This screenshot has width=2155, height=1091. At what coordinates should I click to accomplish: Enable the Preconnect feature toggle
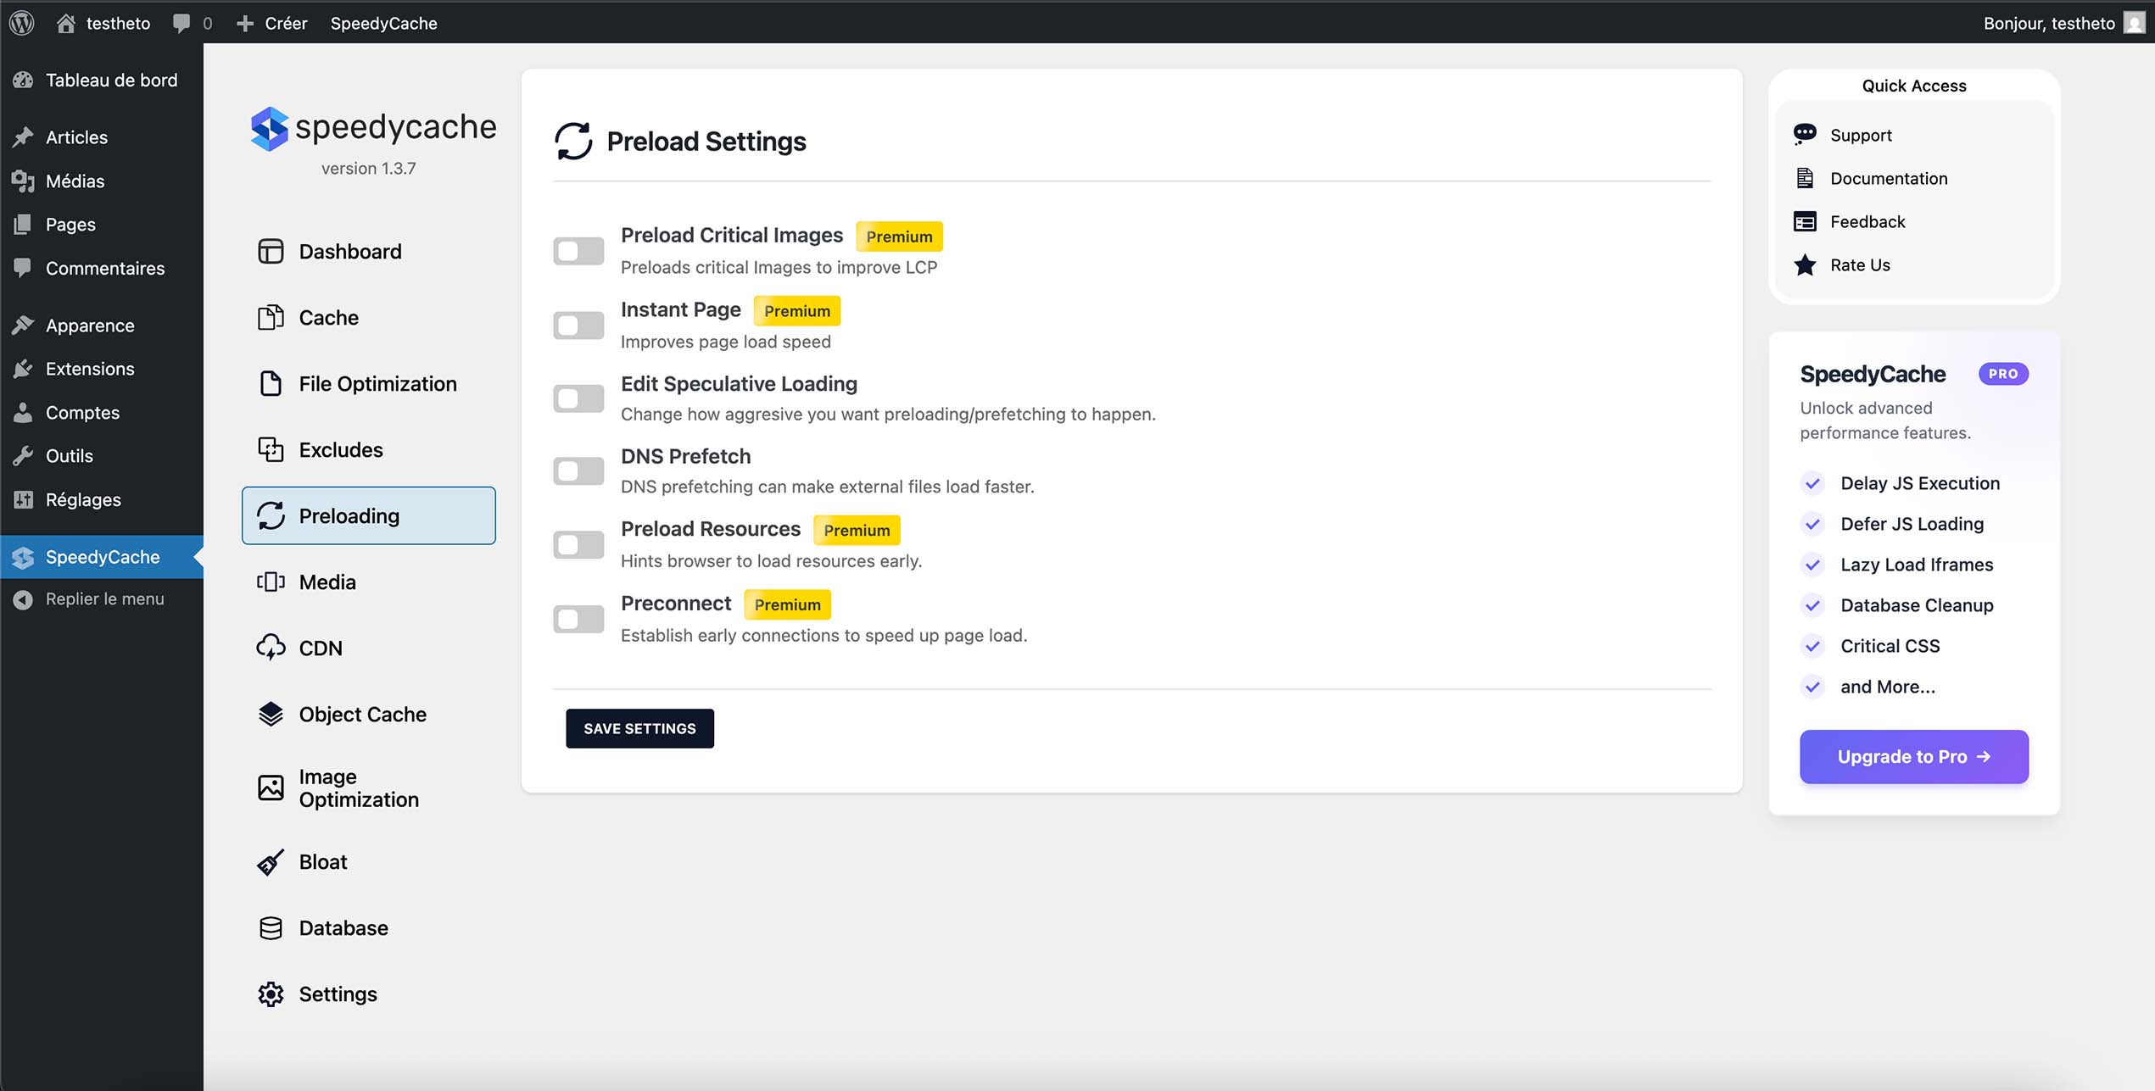(x=578, y=619)
